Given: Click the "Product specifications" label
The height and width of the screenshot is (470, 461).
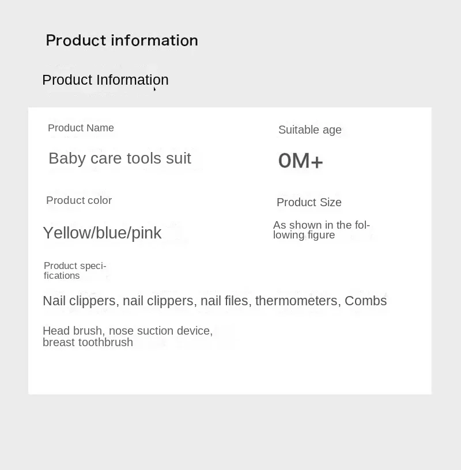Looking at the screenshot, I should 75,270.
